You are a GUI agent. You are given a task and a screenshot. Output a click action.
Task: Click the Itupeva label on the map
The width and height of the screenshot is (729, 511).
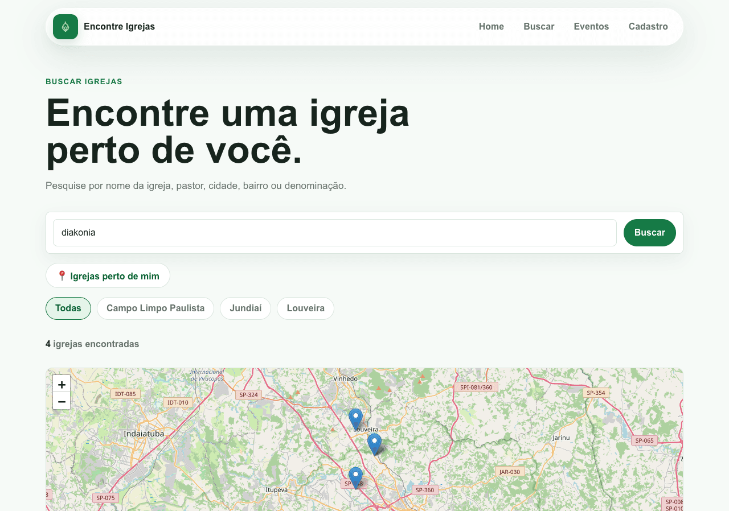point(277,489)
